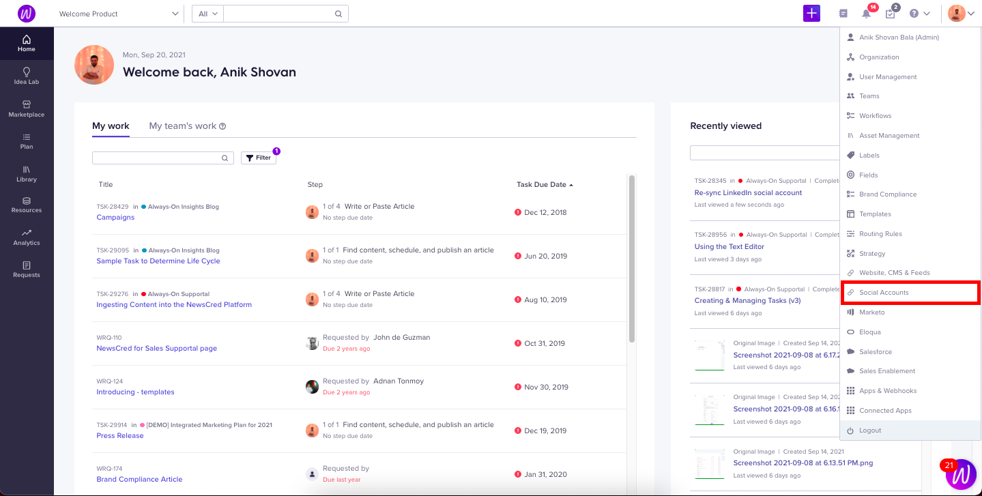Click the search magnifier in top search box

(338, 14)
